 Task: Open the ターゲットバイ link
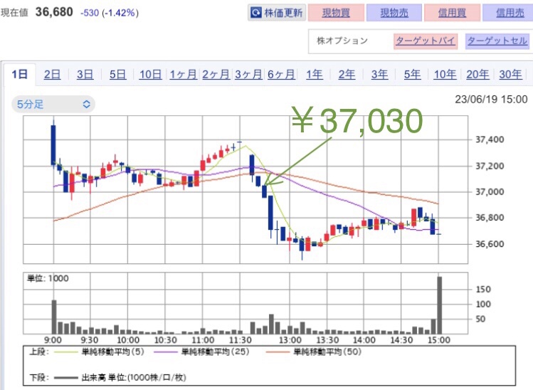[x=426, y=41]
